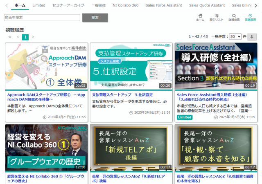Click the Limited badge on the card

(x=185, y=117)
